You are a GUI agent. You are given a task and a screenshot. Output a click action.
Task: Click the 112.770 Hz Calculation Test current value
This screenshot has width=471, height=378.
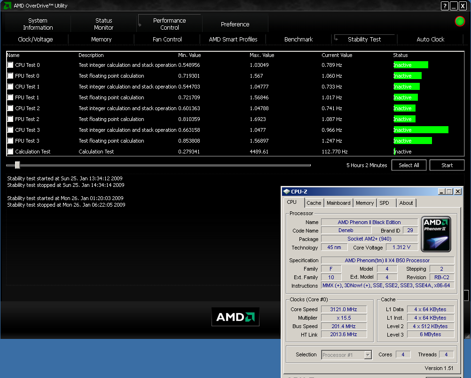click(335, 152)
